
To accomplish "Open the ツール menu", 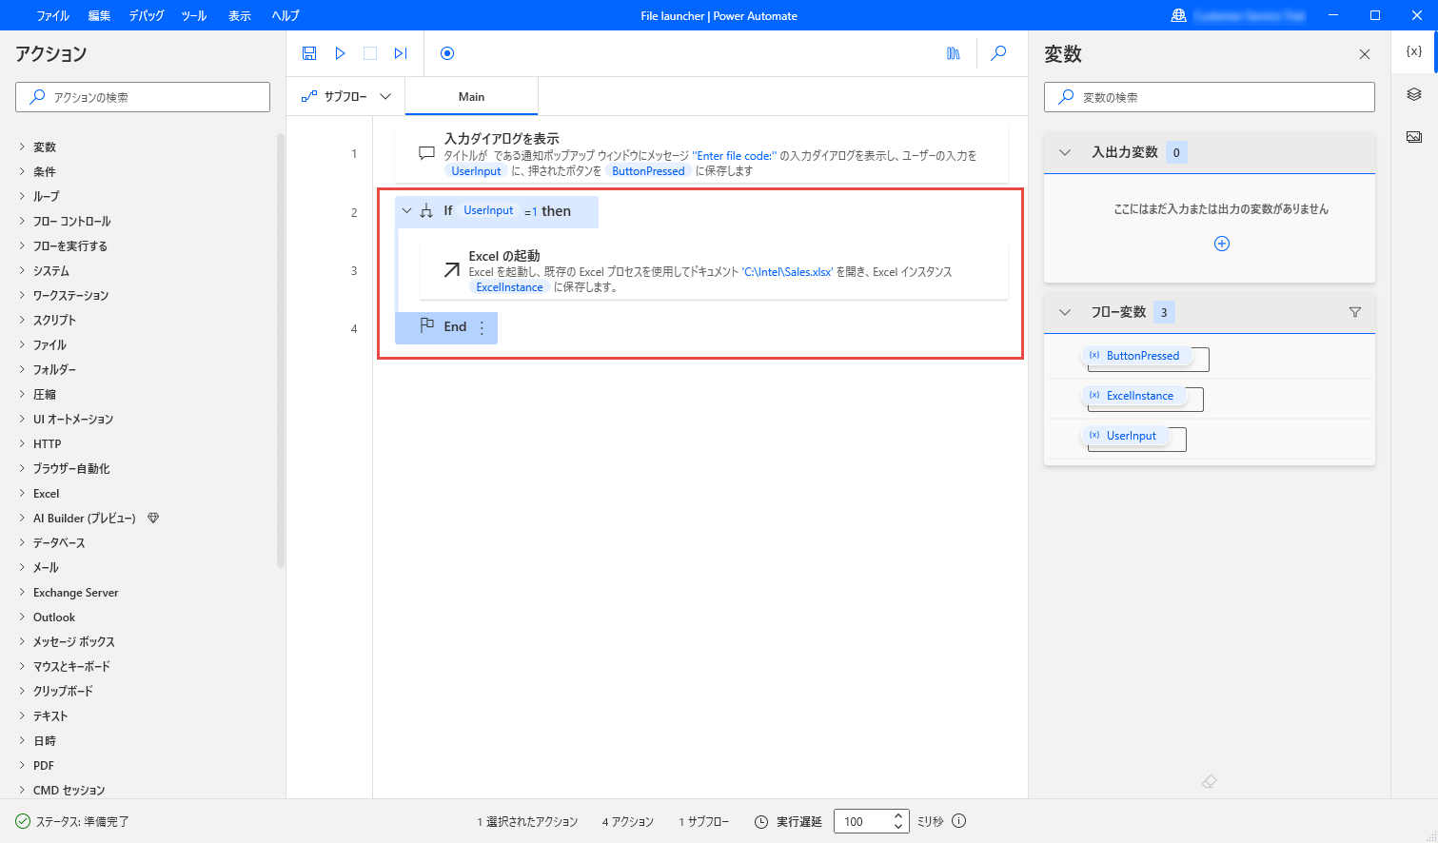I will click(x=194, y=15).
